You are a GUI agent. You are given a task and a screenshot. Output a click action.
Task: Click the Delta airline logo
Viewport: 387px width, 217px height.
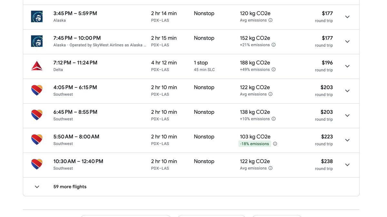point(37,66)
